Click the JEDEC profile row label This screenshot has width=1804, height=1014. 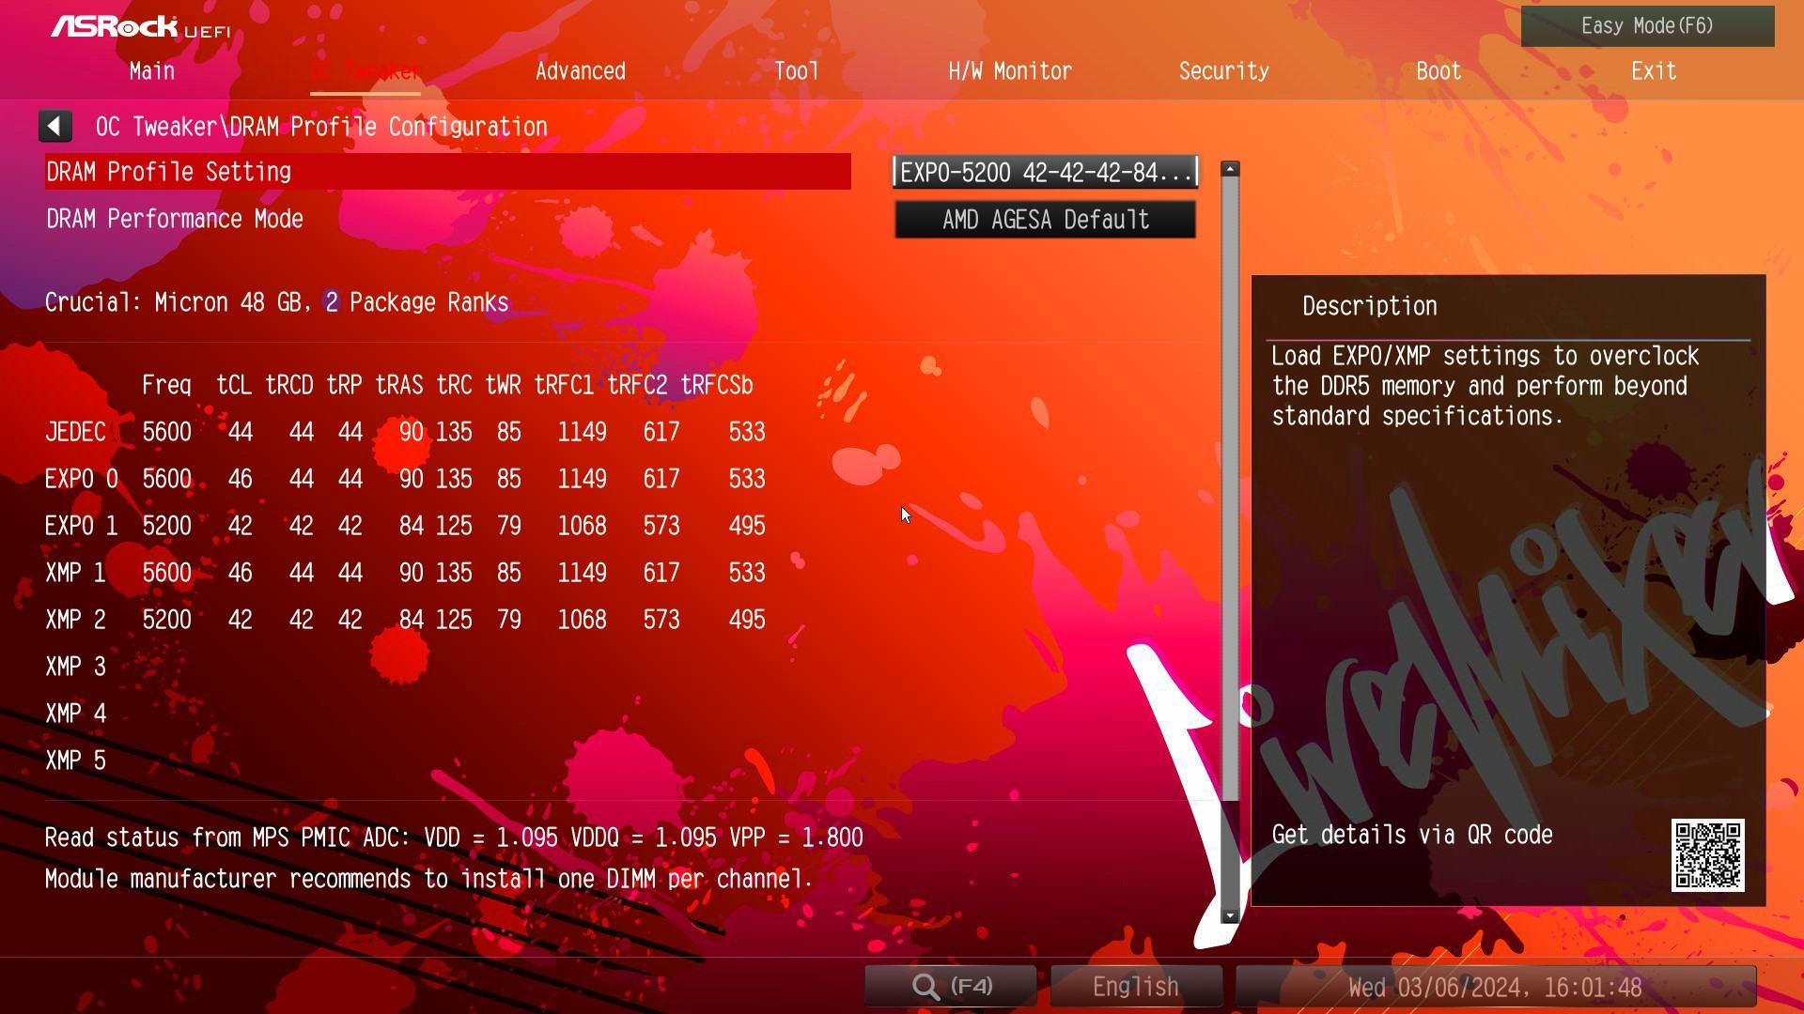click(75, 432)
